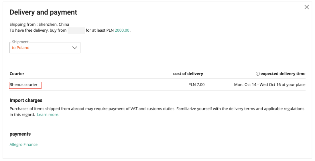Open the PLN 2000.00 free delivery link

tap(122, 30)
